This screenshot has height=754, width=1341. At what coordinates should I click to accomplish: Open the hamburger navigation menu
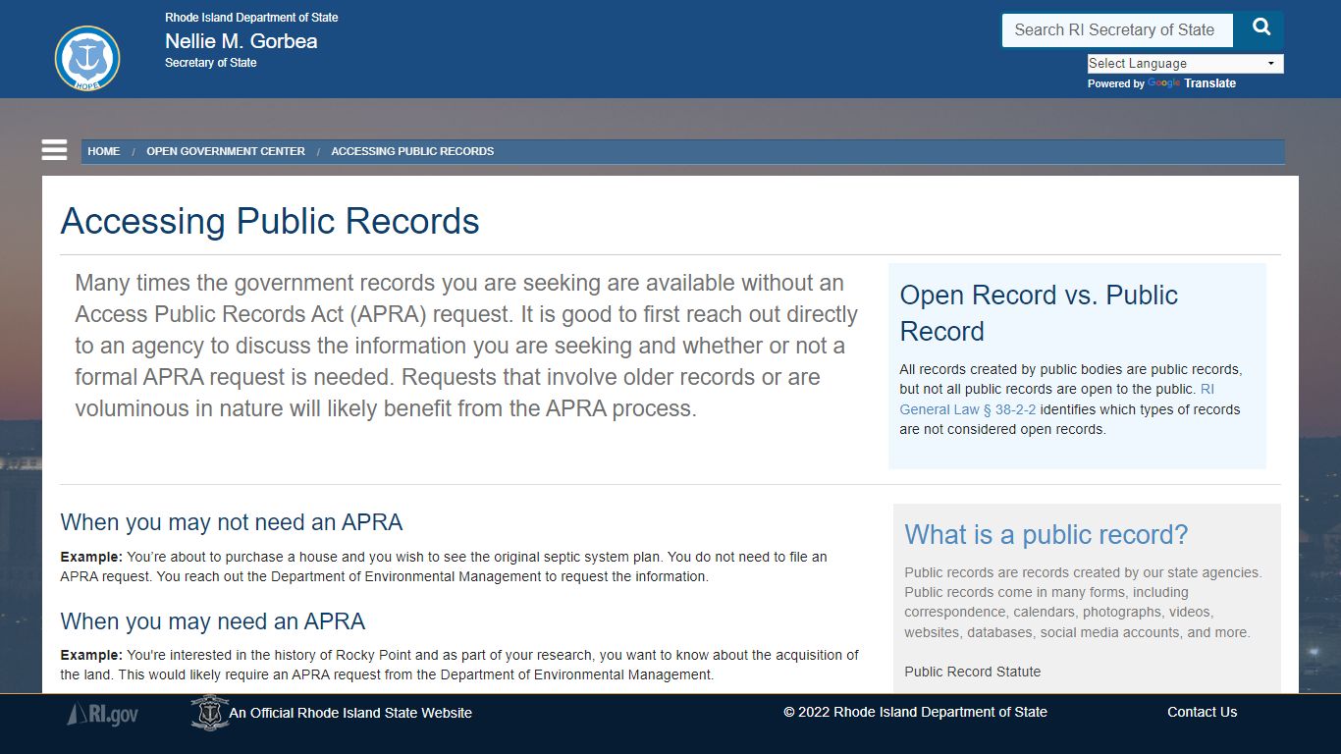55,150
